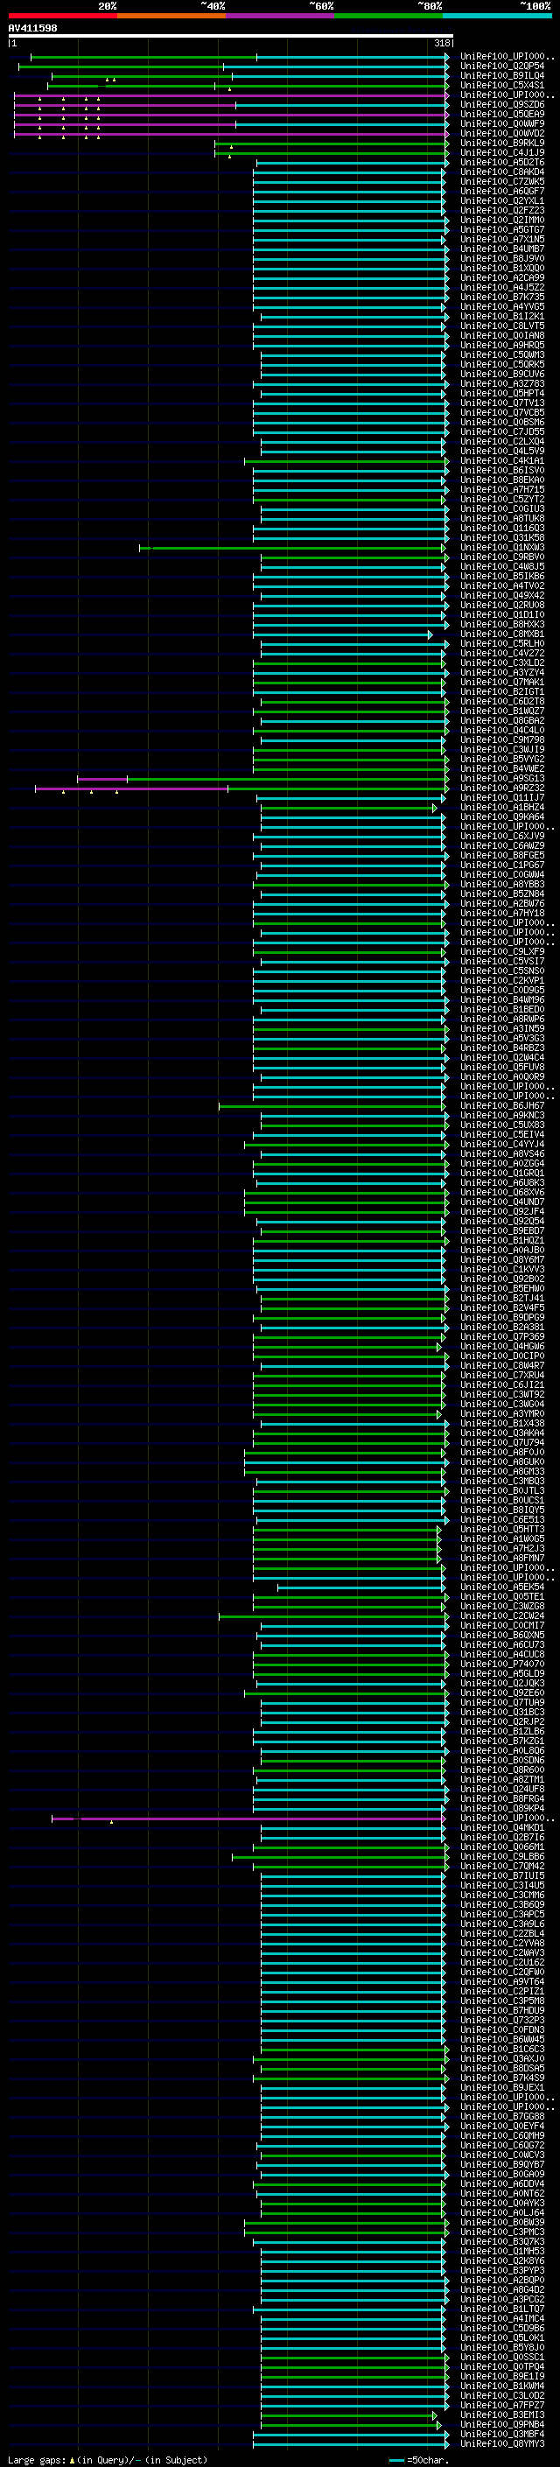Select hit UniRef100_Q5QEA9
This screenshot has height=2467, width=560.
[x=501, y=114]
